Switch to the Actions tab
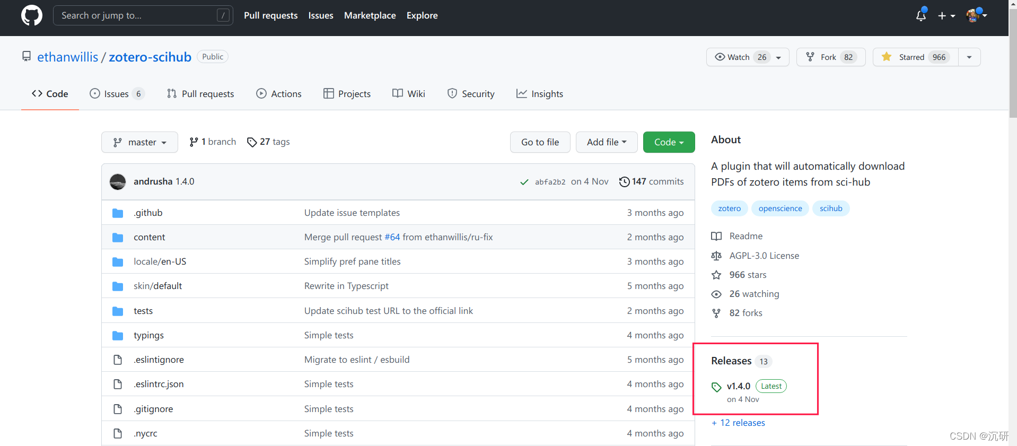1017x446 pixels. 279,94
